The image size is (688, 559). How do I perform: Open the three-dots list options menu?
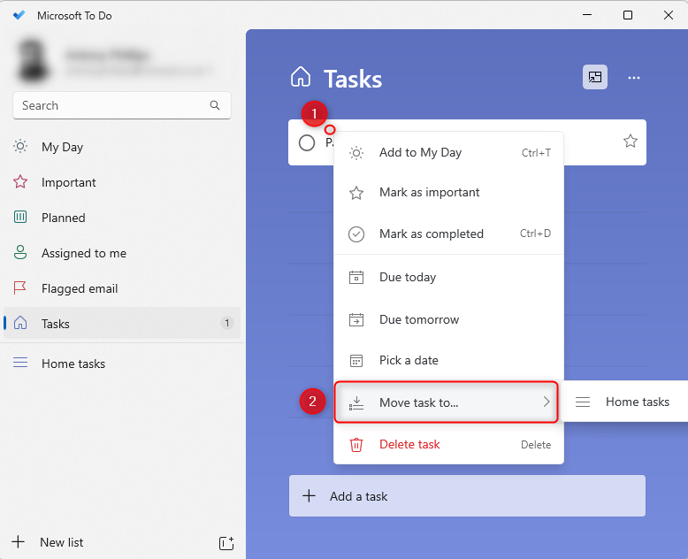pyautogui.click(x=633, y=78)
